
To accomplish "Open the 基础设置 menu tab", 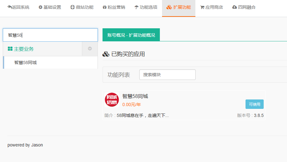I will tap(50, 7).
